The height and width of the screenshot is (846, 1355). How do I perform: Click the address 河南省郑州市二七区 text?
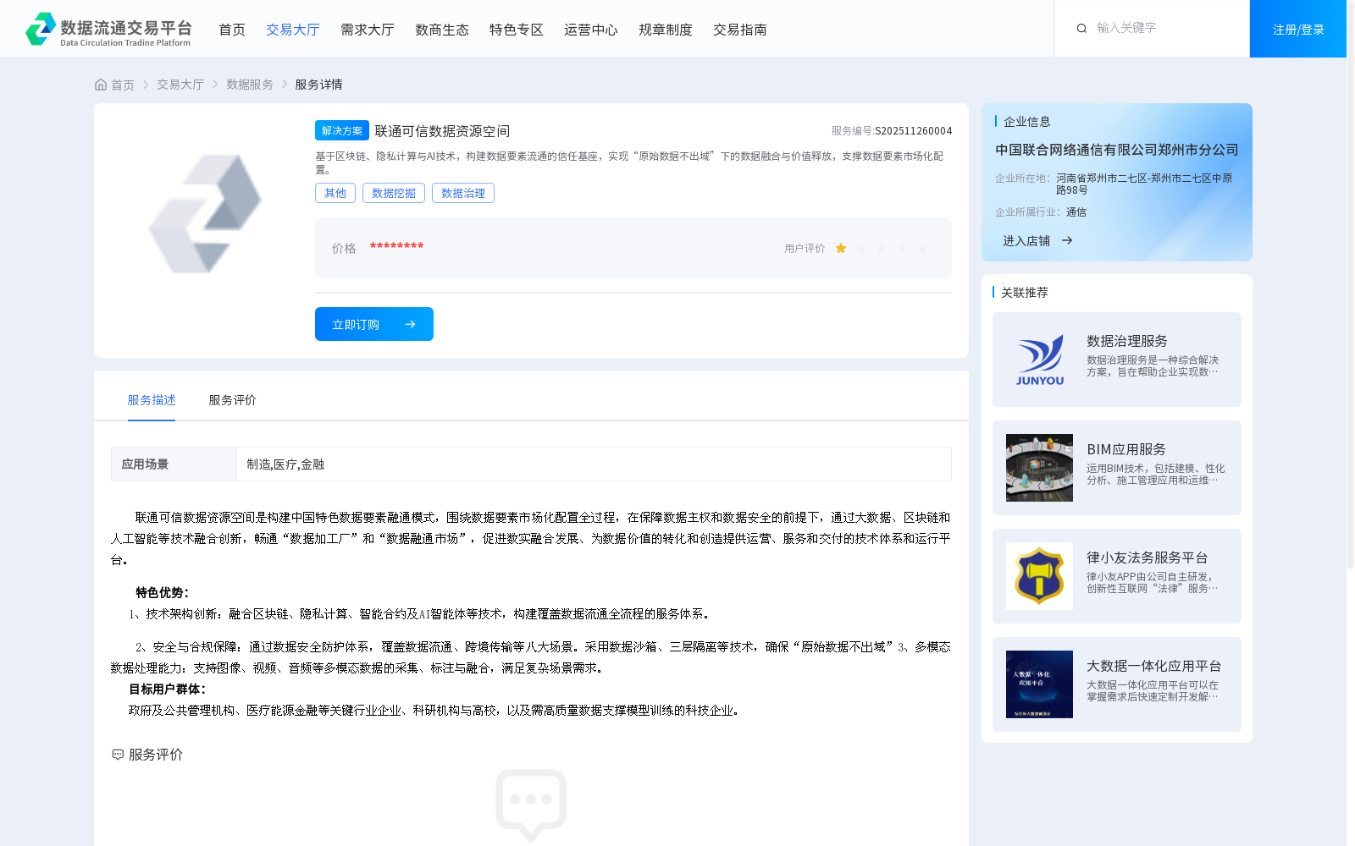(1144, 184)
